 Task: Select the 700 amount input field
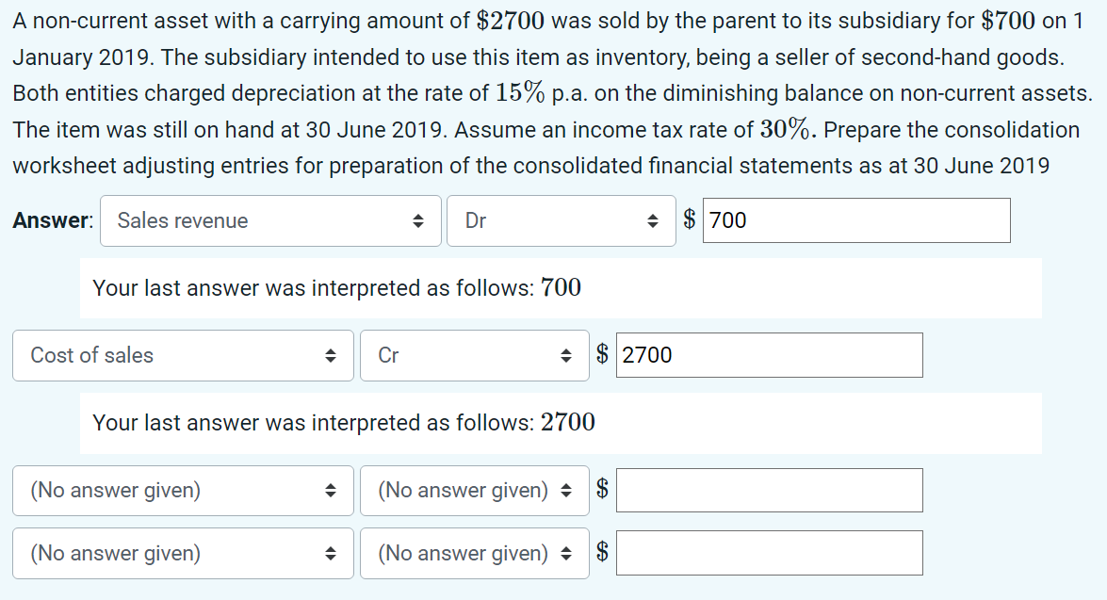[x=855, y=219]
